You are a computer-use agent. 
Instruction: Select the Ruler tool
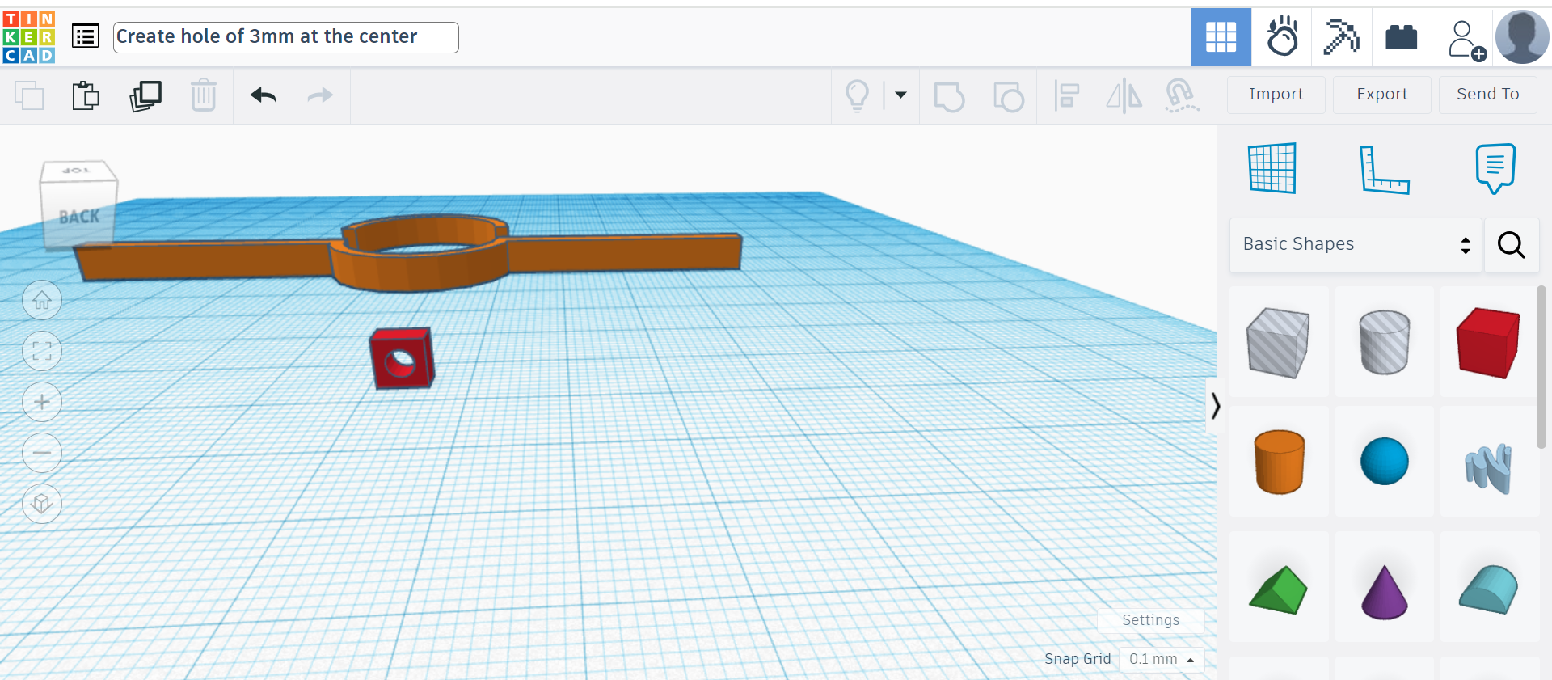pyautogui.click(x=1384, y=169)
